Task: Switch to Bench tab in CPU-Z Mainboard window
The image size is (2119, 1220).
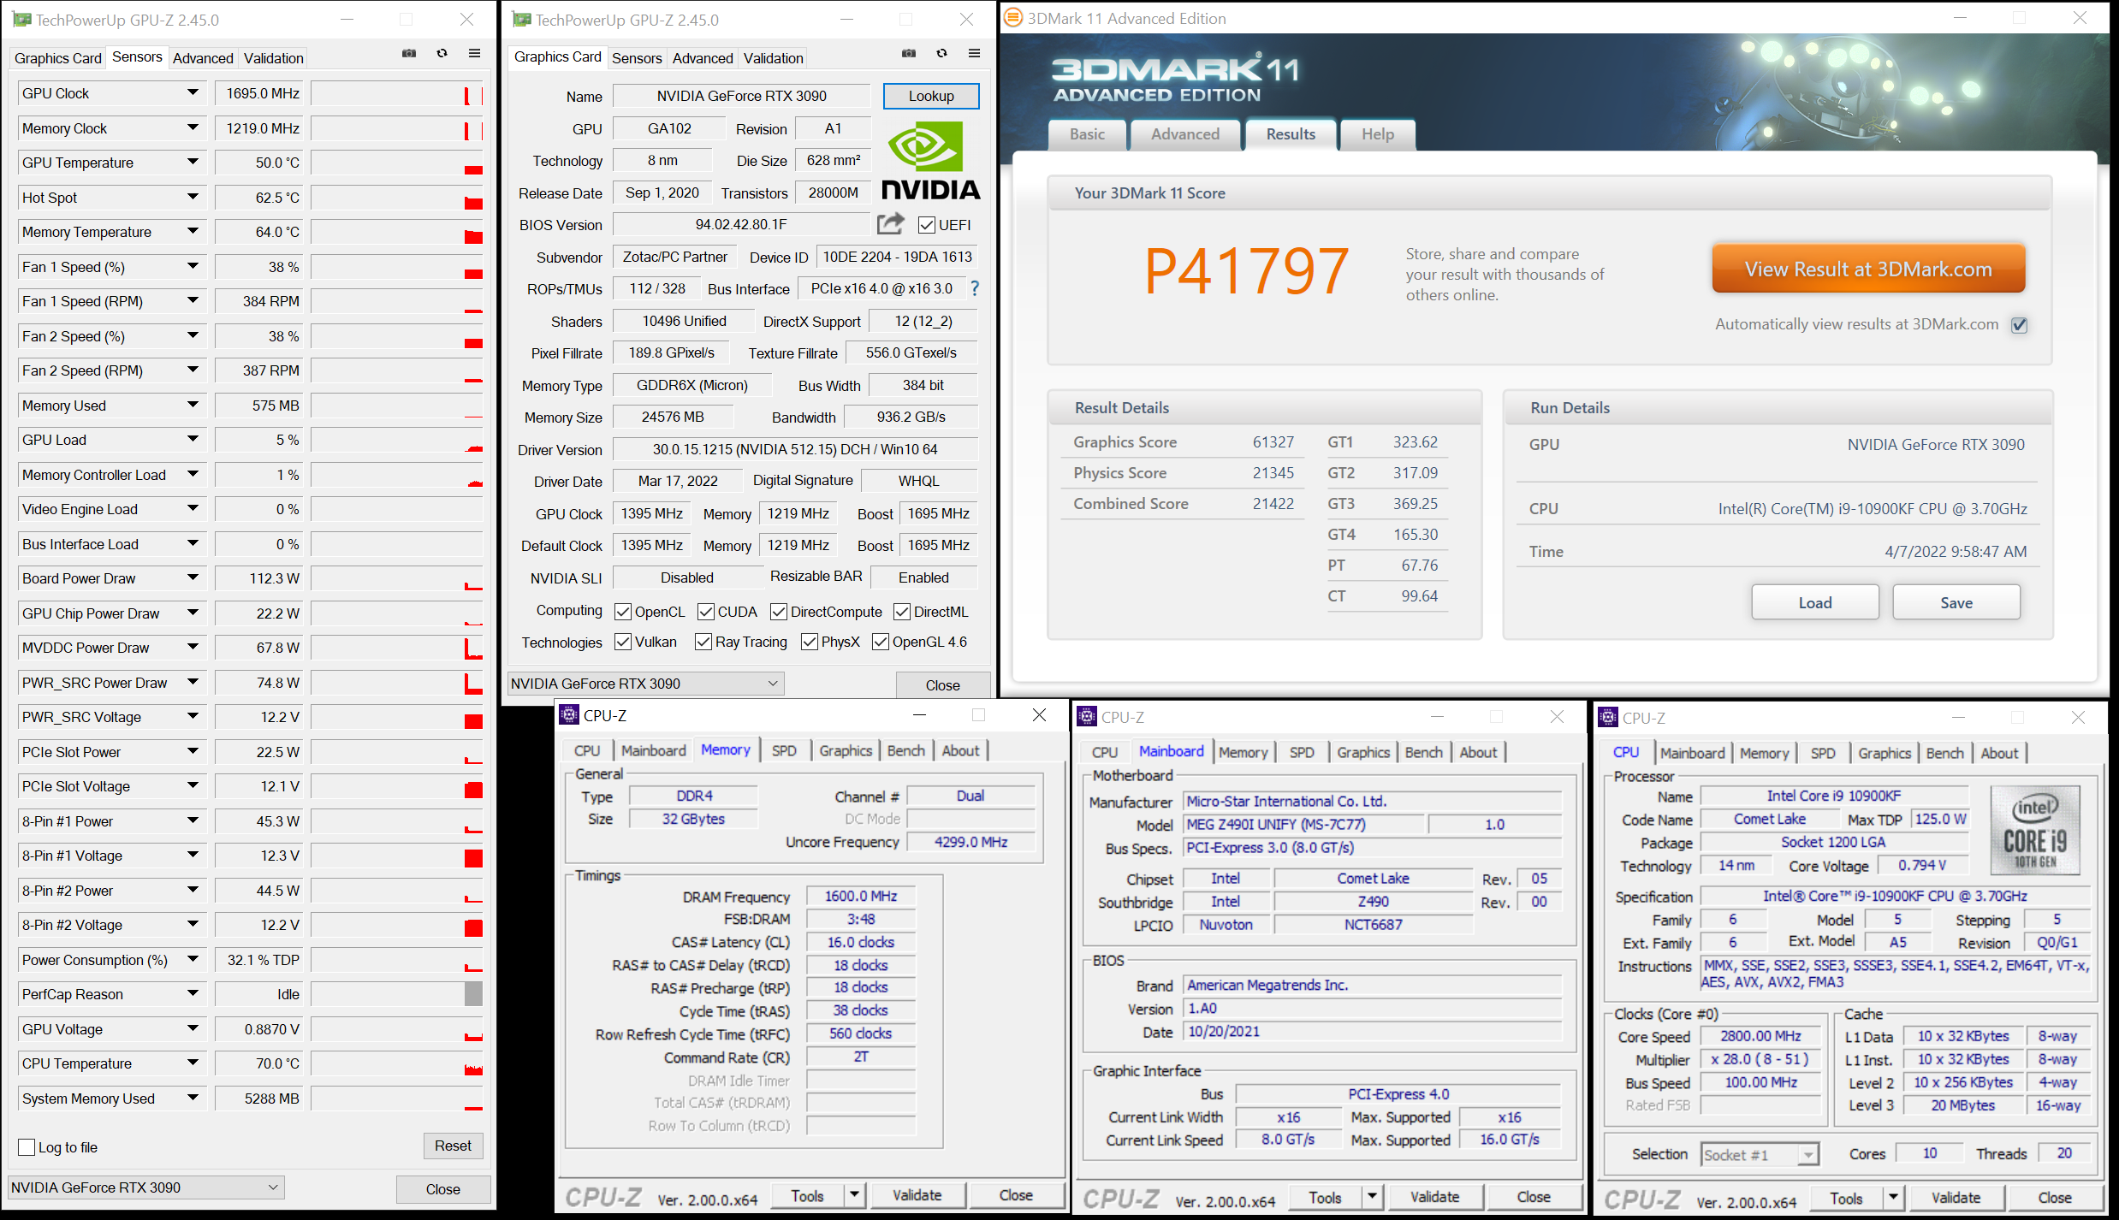Action: coord(1423,752)
